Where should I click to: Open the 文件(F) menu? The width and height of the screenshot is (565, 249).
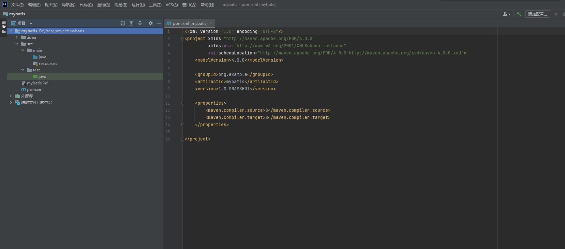pos(18,5)
